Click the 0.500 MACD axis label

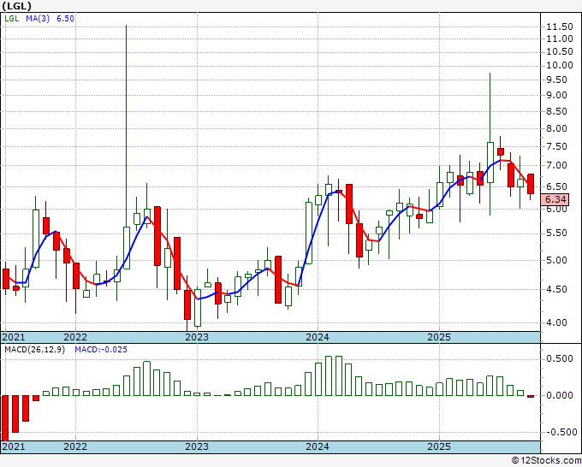pos(560,358)
